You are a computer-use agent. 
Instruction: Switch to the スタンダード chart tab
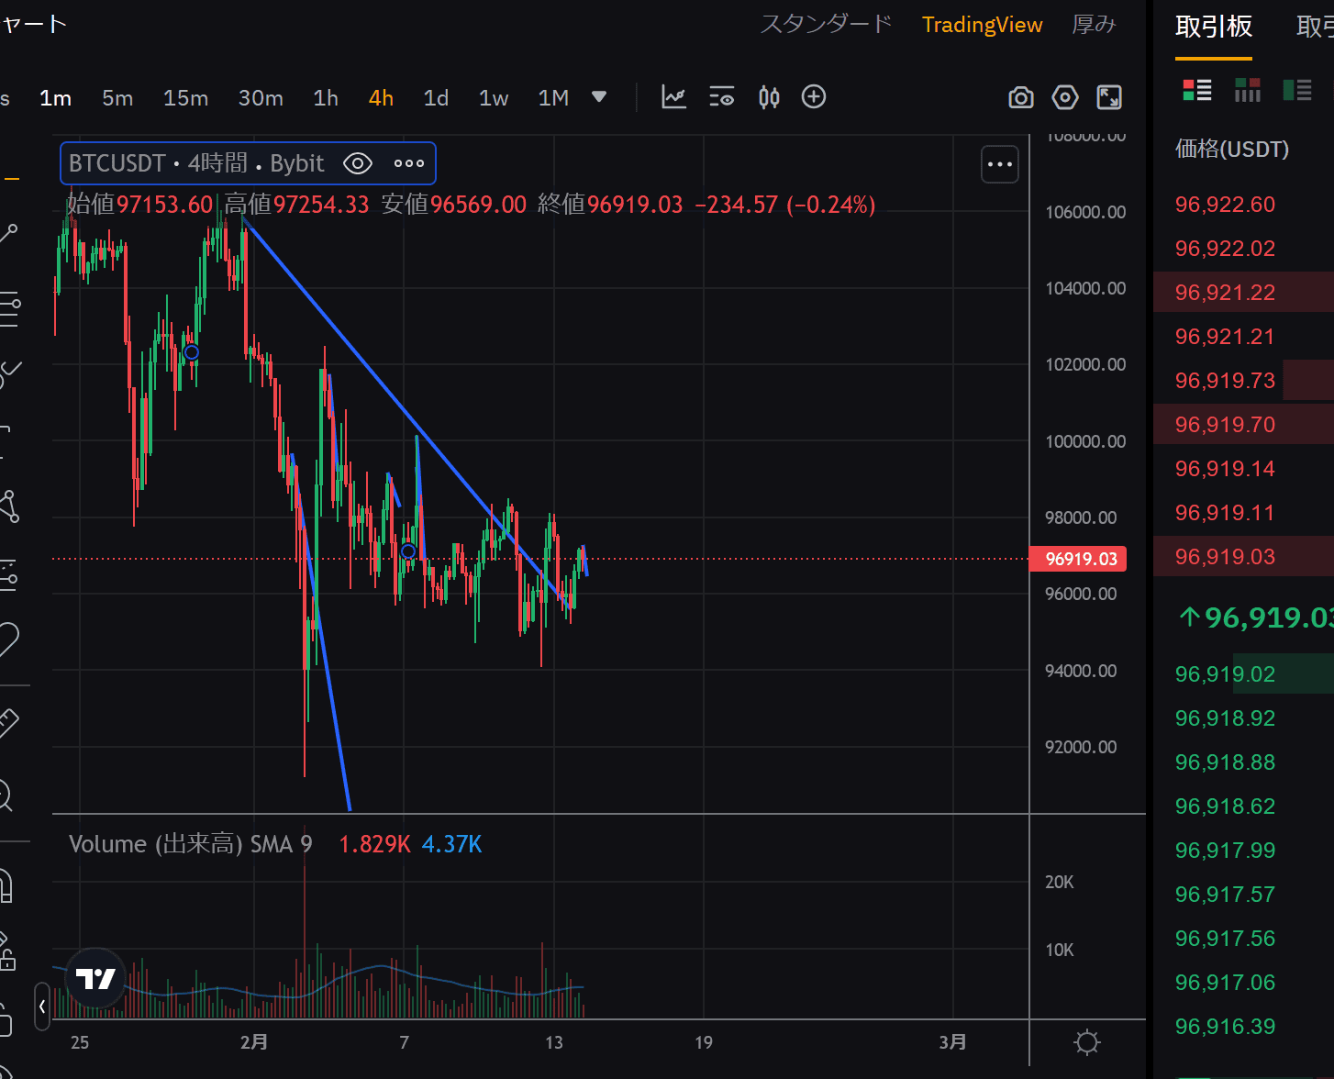tap(826, 25)
